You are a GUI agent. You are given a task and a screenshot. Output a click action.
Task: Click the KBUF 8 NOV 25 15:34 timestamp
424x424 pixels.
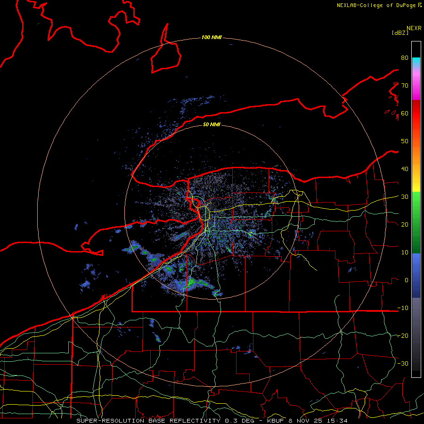coord(308,421)
